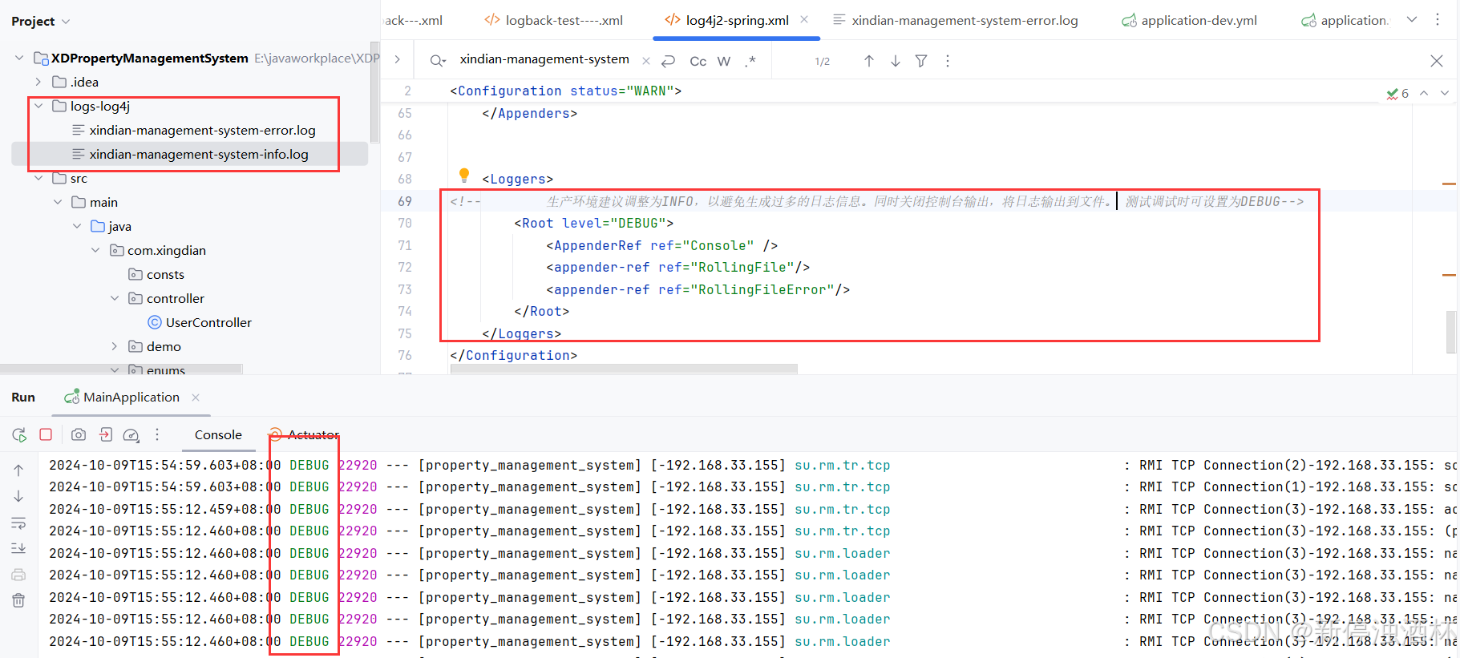Click the Root level="DEBUG" line
The height and width of the screenshot is (658, 1460).
[x=593, y=223]
